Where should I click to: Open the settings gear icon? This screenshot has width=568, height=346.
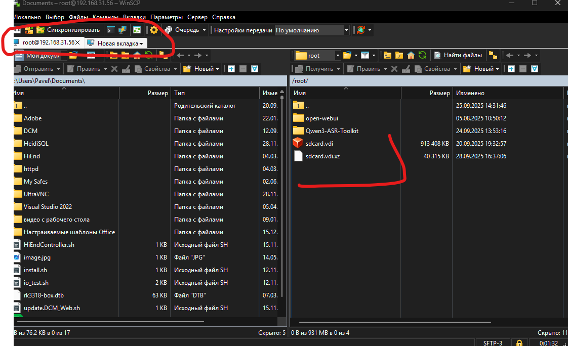154,30
